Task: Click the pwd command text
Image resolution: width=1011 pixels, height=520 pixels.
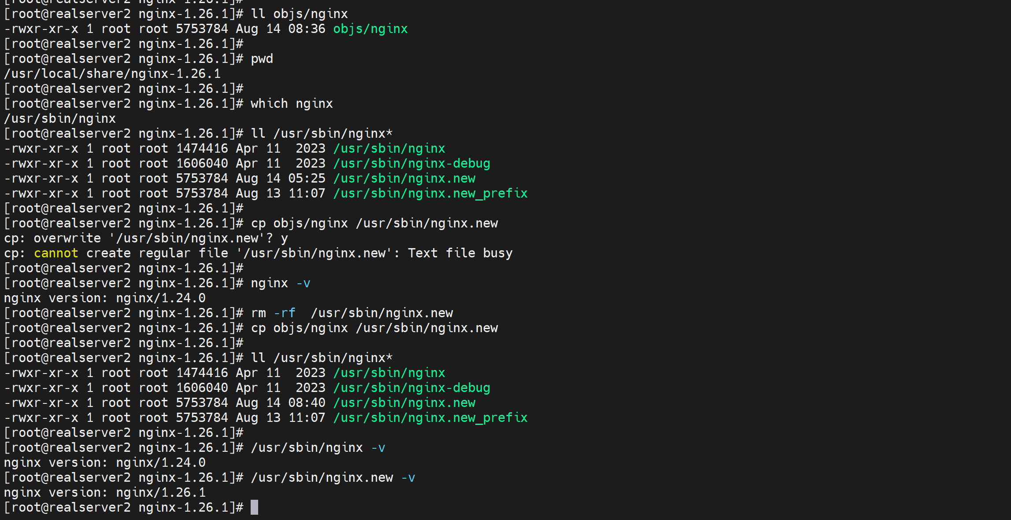Action: coord(262,59)
